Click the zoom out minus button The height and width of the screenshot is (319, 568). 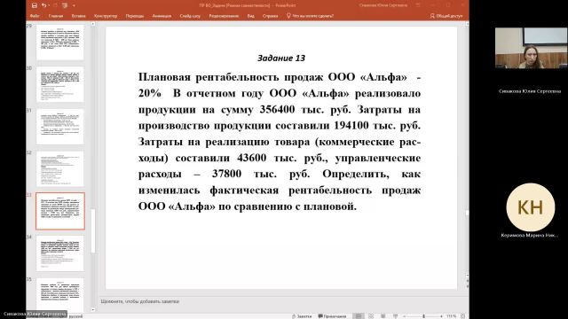pos(404,316)
